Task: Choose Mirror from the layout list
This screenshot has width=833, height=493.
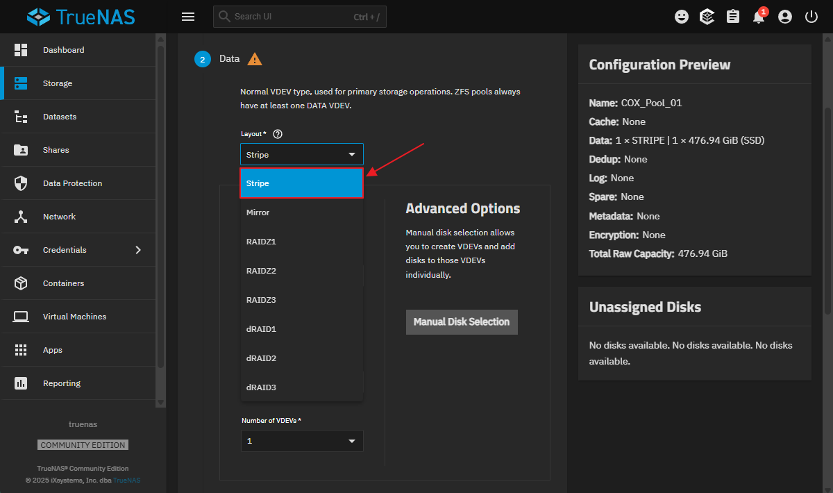Action: [x=302, y=212]
